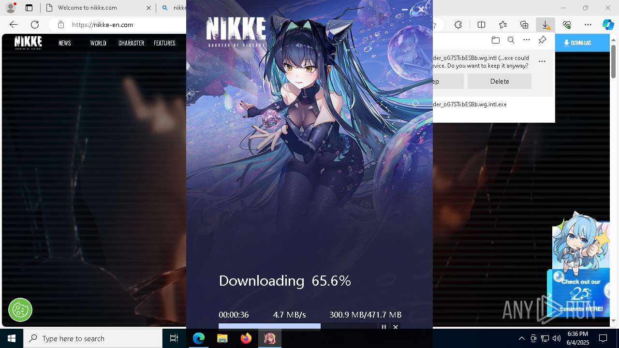Go back in Edge browser
Viewport: 619px width, 348px height.
(x=14, y=25)
